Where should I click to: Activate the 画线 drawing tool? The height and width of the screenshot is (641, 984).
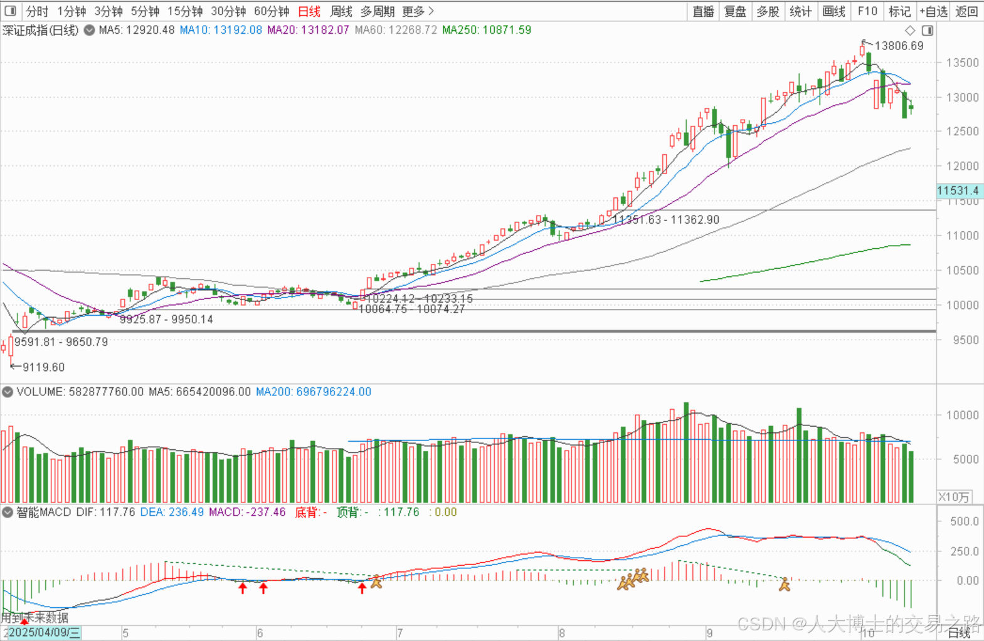click(x=834, y=11)
